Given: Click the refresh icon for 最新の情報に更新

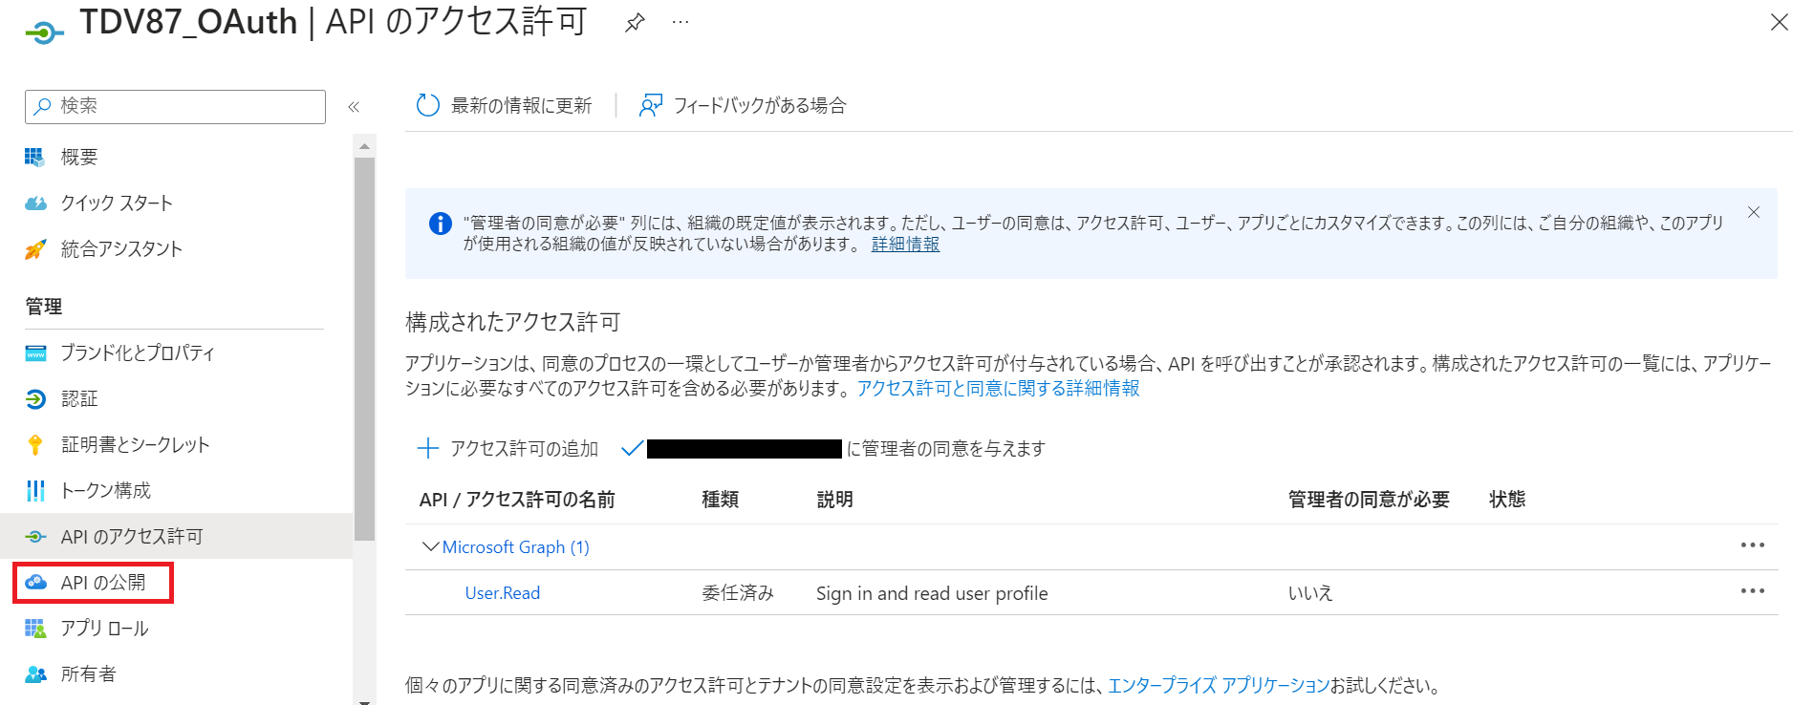Looking at the screenshot, I should coord(427,105).
